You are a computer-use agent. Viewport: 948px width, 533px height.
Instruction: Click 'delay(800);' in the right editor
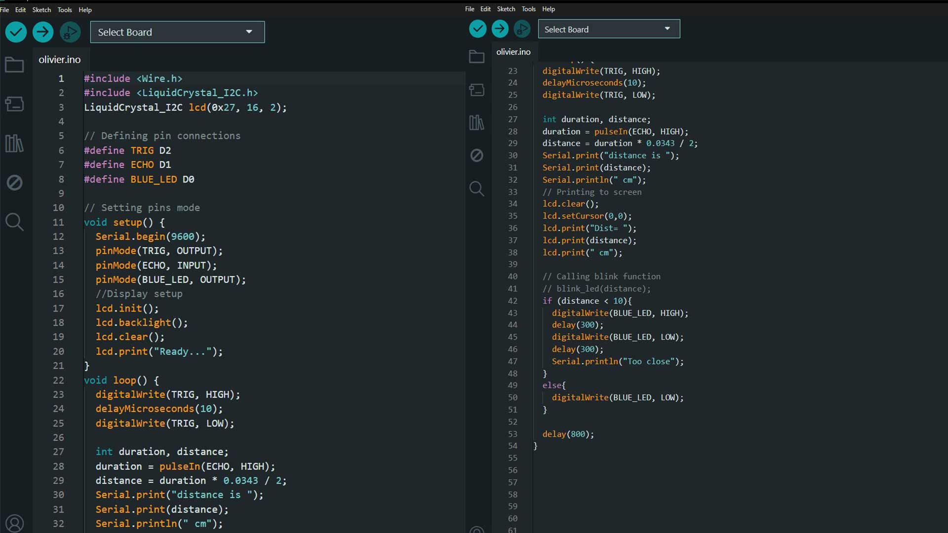(568, 434)
